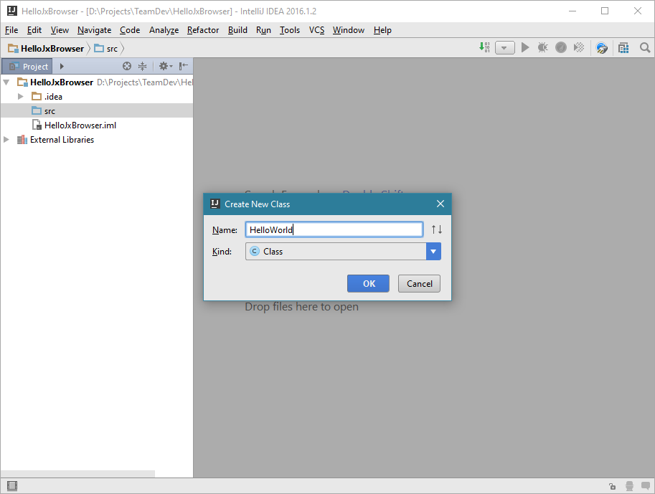Expand the .idea folder node
The width and height of the screenshot is (655, 494).
[21, 97]
